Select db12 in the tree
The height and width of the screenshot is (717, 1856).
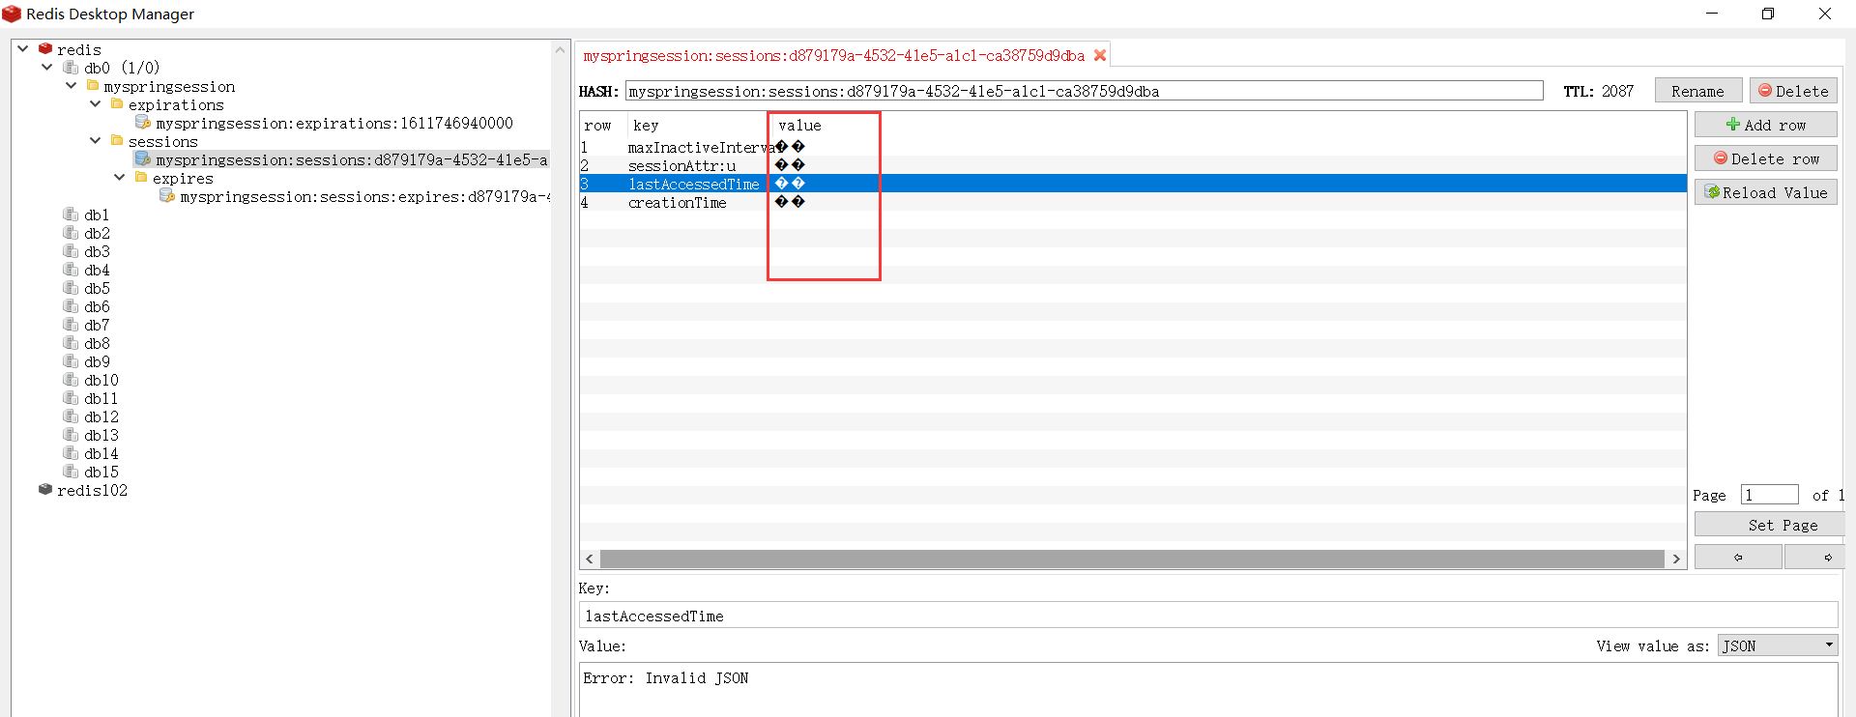(x=101, y=416)
